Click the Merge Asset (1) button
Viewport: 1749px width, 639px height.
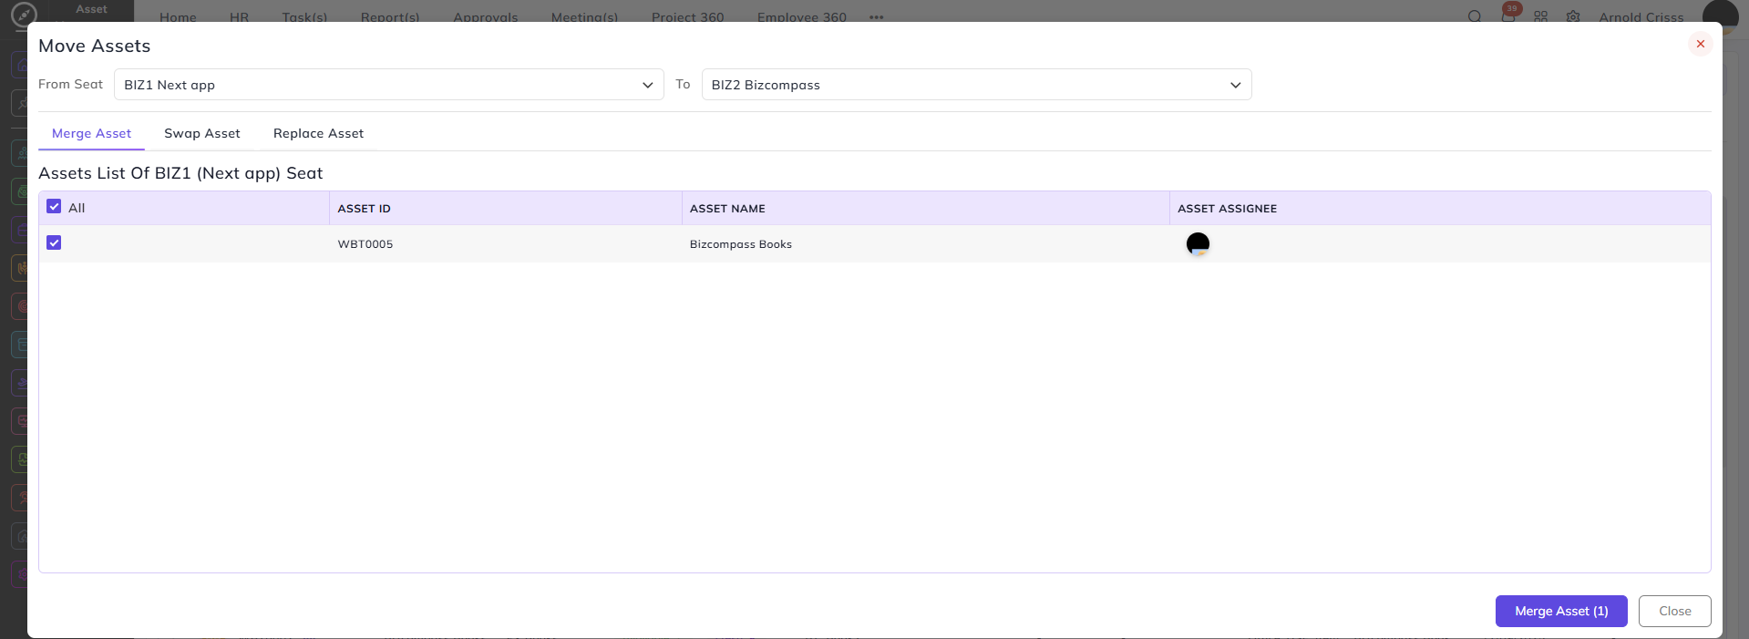pos(1561,611)
